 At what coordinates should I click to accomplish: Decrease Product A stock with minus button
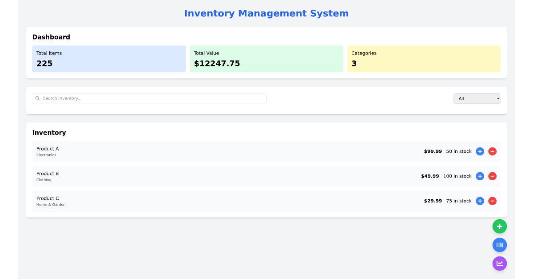pyautogui.click(x=492, y=151)
